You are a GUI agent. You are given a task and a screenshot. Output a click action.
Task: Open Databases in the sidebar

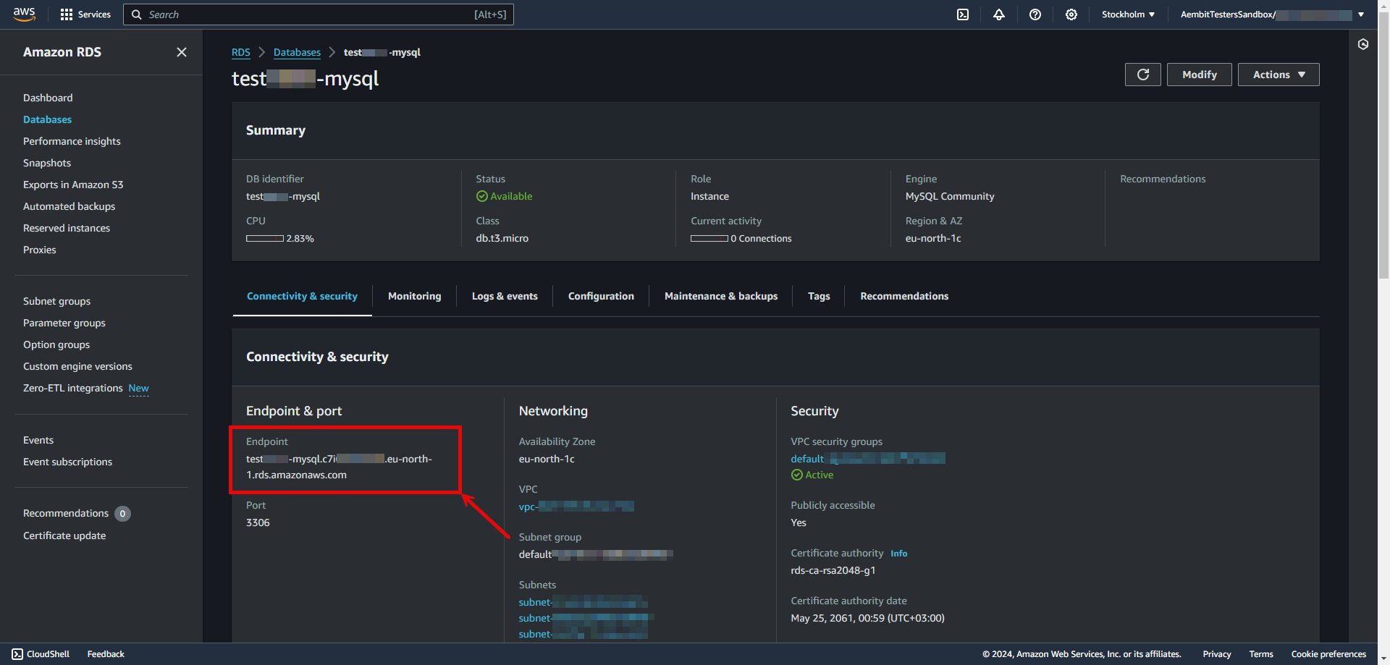[47, 119]
